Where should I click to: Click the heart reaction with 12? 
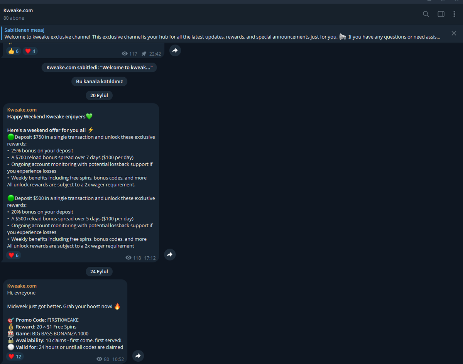[15, 356]
